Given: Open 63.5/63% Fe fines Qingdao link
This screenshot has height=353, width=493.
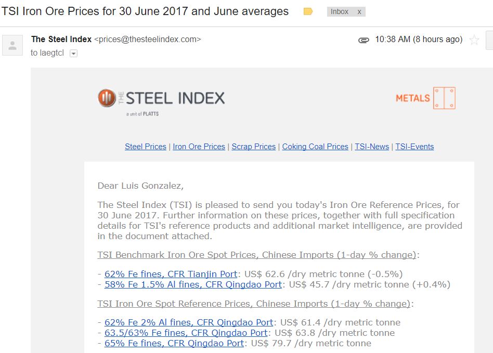Looking at the screenshot, I should pyautogui.click(x=186, y=333).
